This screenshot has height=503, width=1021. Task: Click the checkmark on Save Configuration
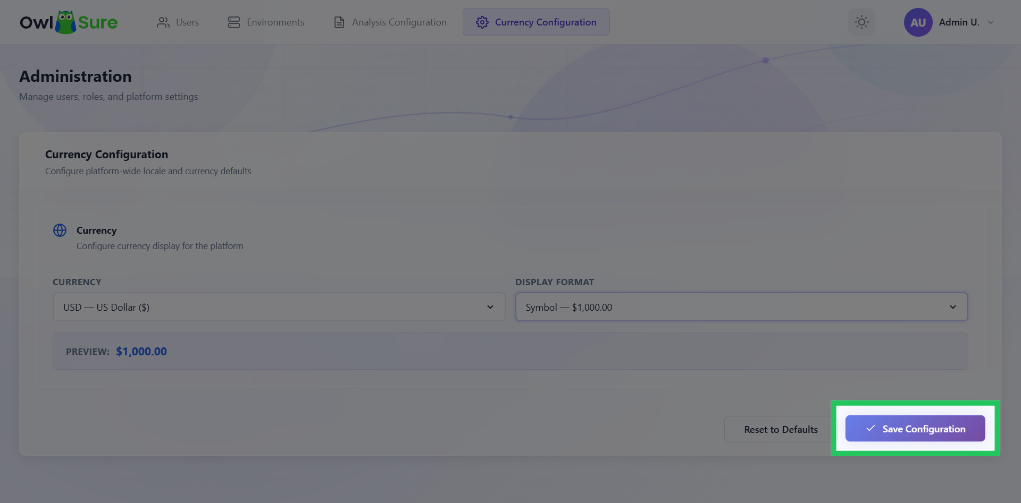click(871, 428)
